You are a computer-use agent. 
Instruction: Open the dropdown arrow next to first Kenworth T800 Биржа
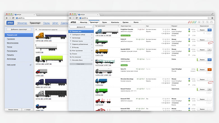tap(209, 99)
